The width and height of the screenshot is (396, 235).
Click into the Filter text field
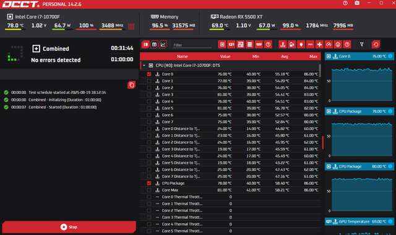tap(192, 45)
